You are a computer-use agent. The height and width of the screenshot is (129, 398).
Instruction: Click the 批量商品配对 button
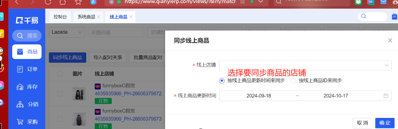[x=147, y=58]
